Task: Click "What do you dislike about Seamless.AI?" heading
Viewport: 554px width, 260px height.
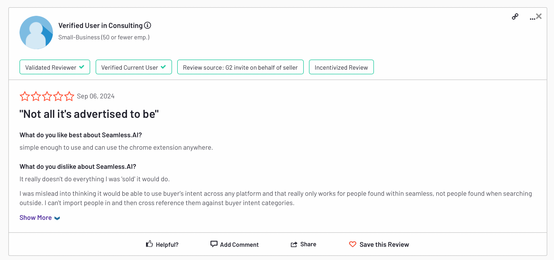Action: 78,167
